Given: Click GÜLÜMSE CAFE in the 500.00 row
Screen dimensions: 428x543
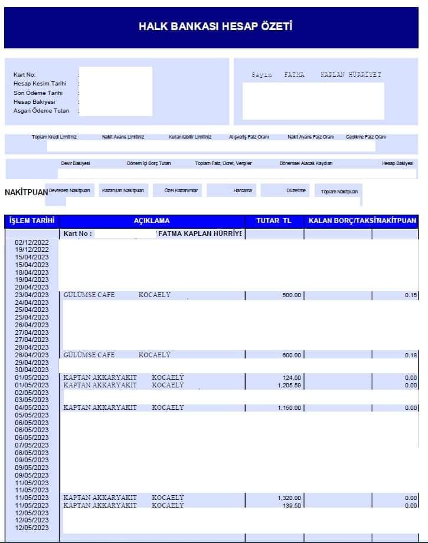Looking at the screenshot, I should pos(89,295).
